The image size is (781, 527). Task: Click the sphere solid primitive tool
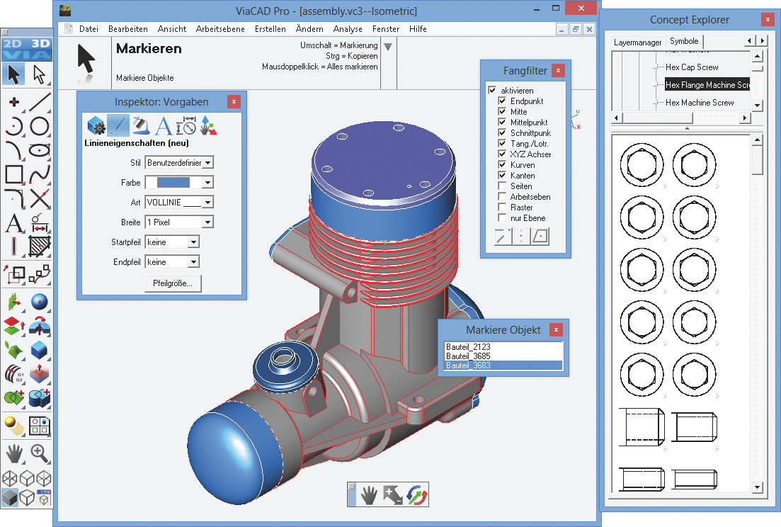40,301
